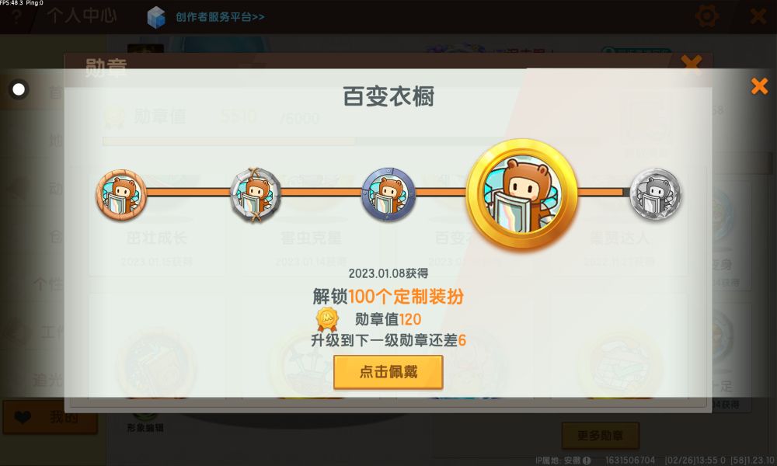Open the 创作者服务平台>> link
This screenshot has width=777, height=466.
coord(220,17)
